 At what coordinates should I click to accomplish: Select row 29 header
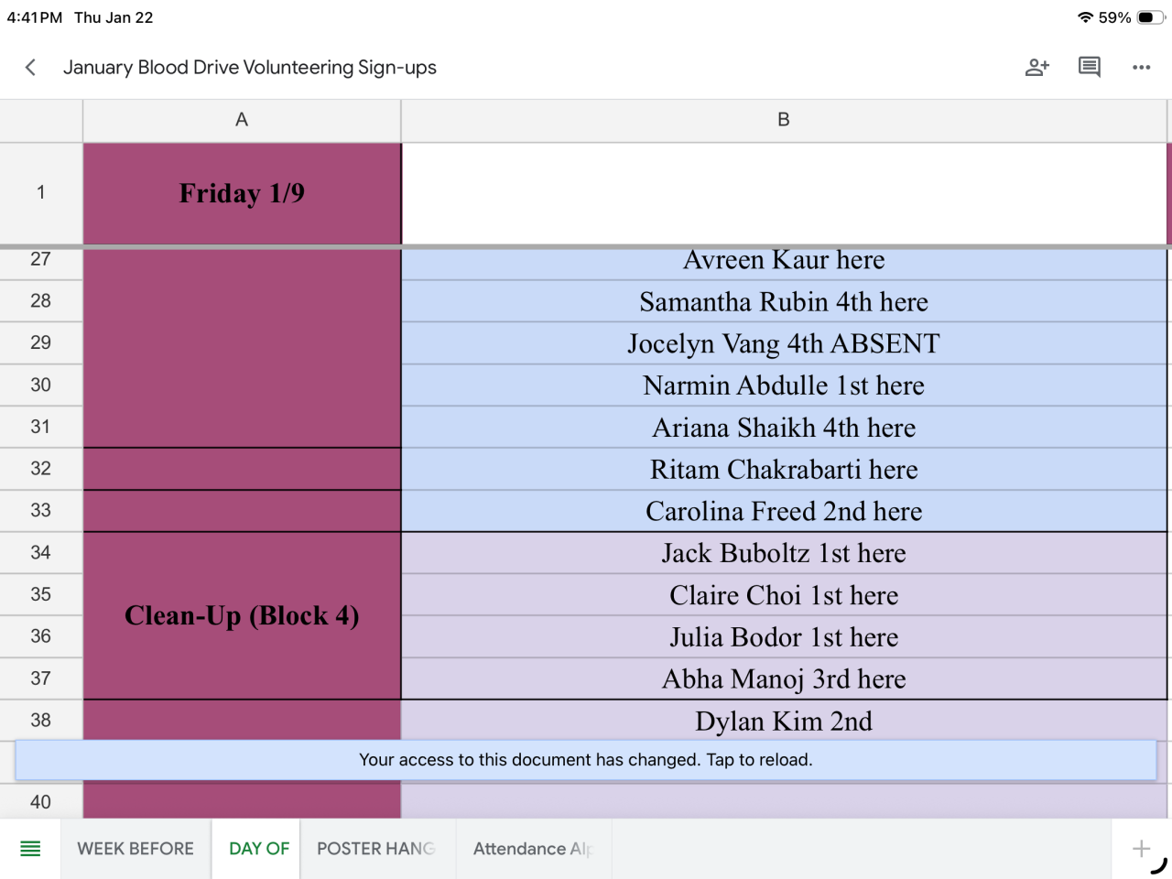pyautogui.click(x=41, y=342)
